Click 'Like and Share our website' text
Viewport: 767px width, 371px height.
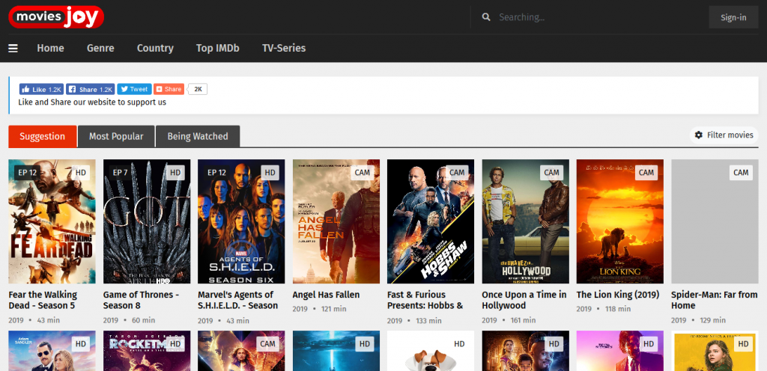tap(92, 102)
